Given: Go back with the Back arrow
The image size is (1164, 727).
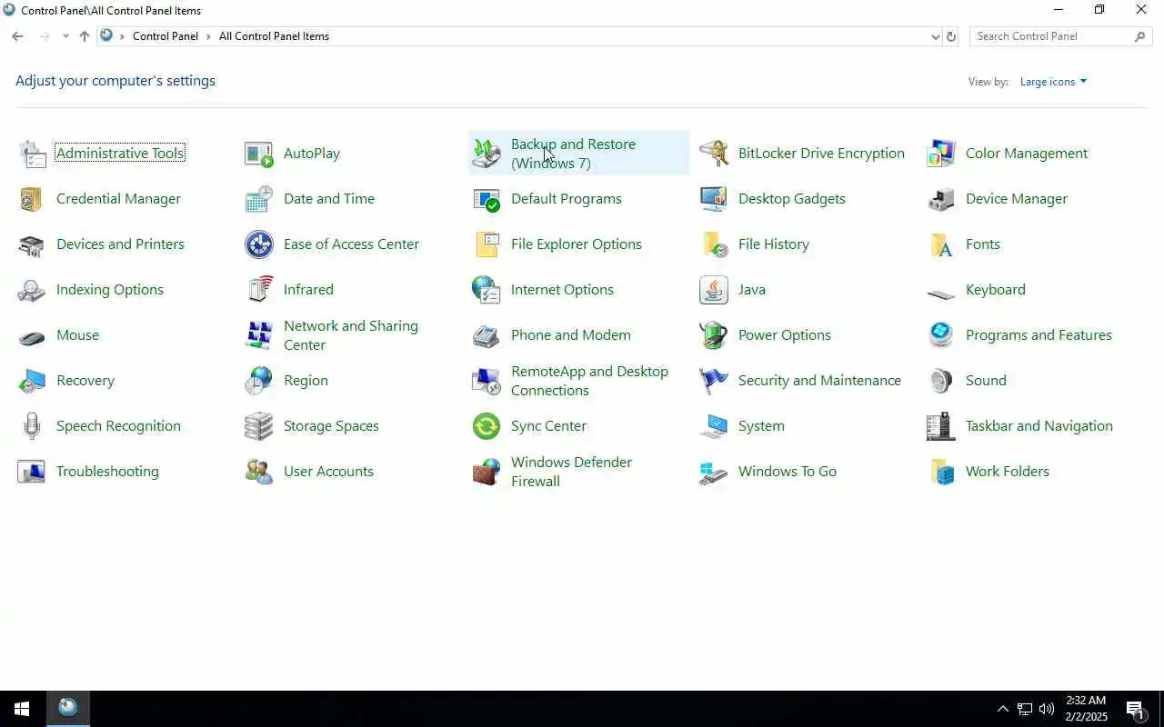Looking at the screenshot, I should 17,36.
